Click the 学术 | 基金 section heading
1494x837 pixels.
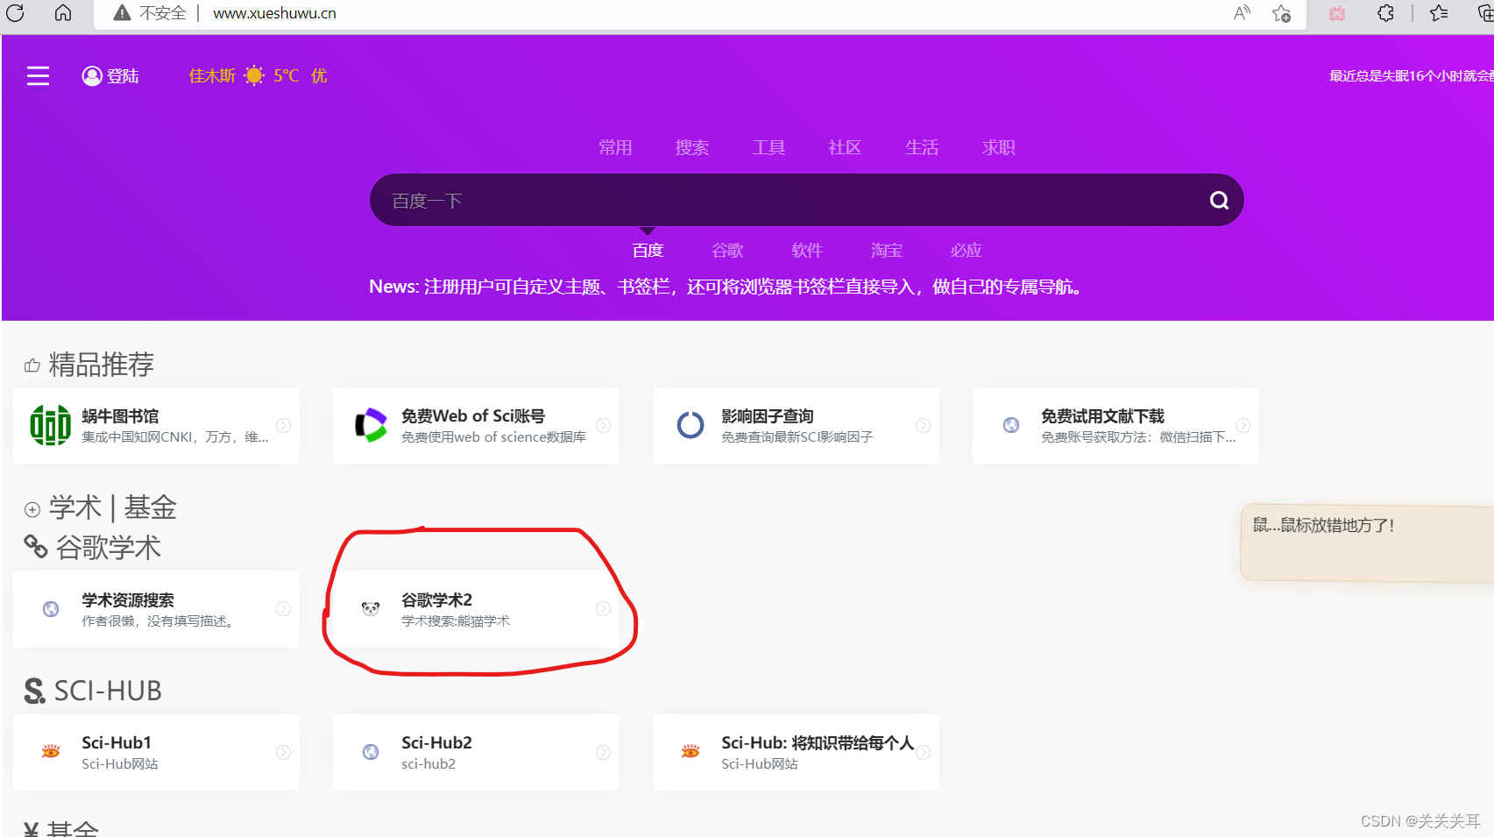112,507
